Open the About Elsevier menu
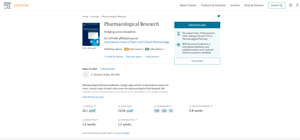The height and width of the screenshot is (140, 300). tap(188, 5)
